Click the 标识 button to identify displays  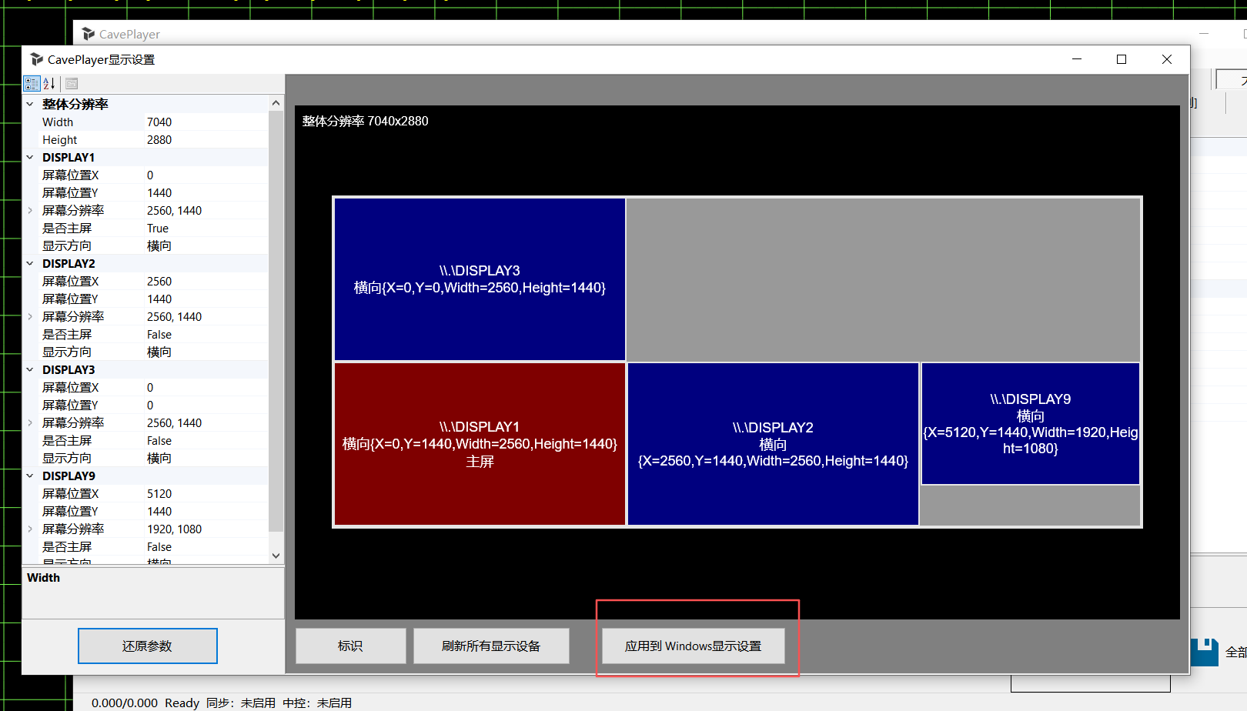350,646
